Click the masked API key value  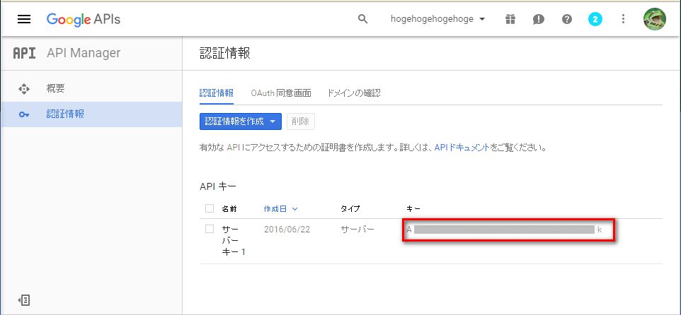click(504, 230)
